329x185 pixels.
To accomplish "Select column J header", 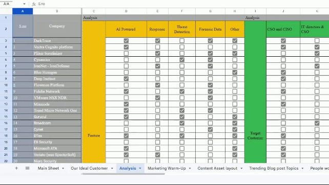I will (x=283, y=11).
